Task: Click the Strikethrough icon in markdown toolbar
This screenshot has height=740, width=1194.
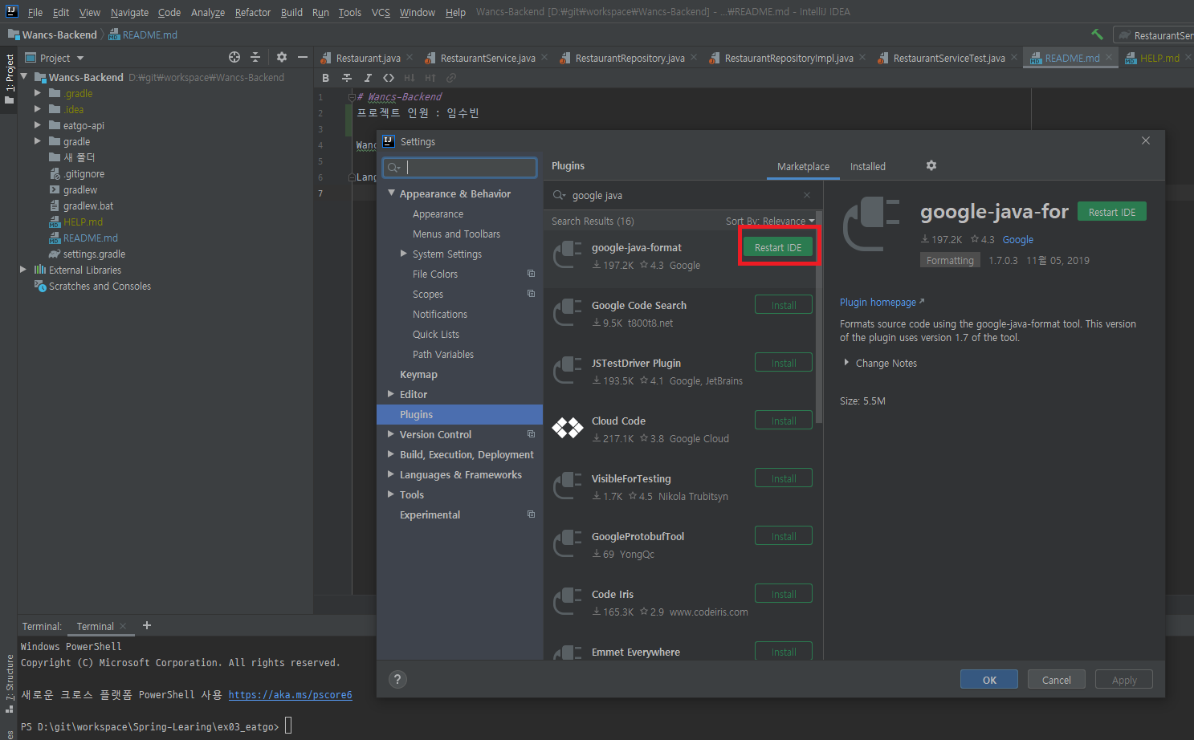Action: pos(347,78)
